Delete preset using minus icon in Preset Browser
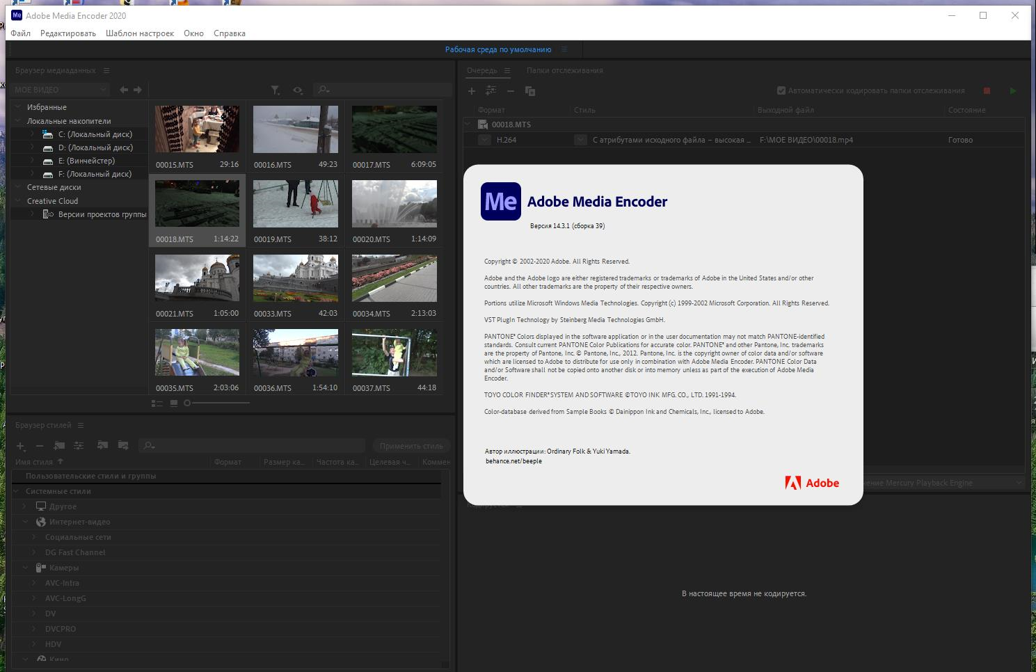This screenshot has width=1036, height=672. 40,446
